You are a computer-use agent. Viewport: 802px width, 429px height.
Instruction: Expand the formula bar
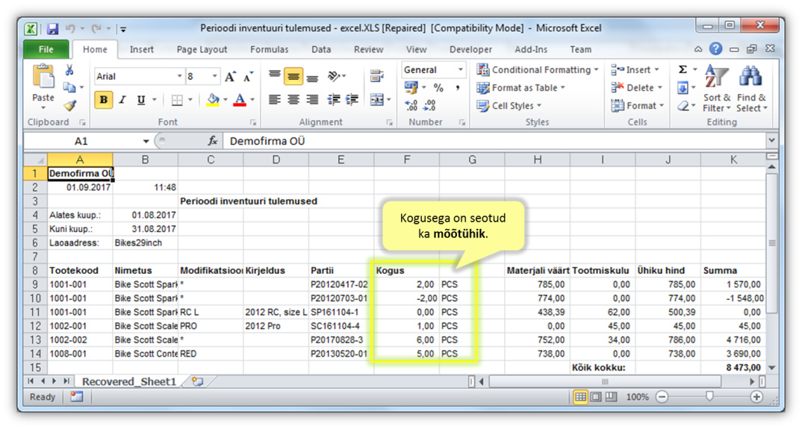click(x=771, y=140)
